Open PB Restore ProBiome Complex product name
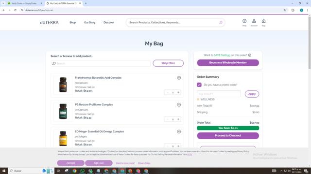The height and width of the screenshot is (174, 311). click(x=94, y=104)
